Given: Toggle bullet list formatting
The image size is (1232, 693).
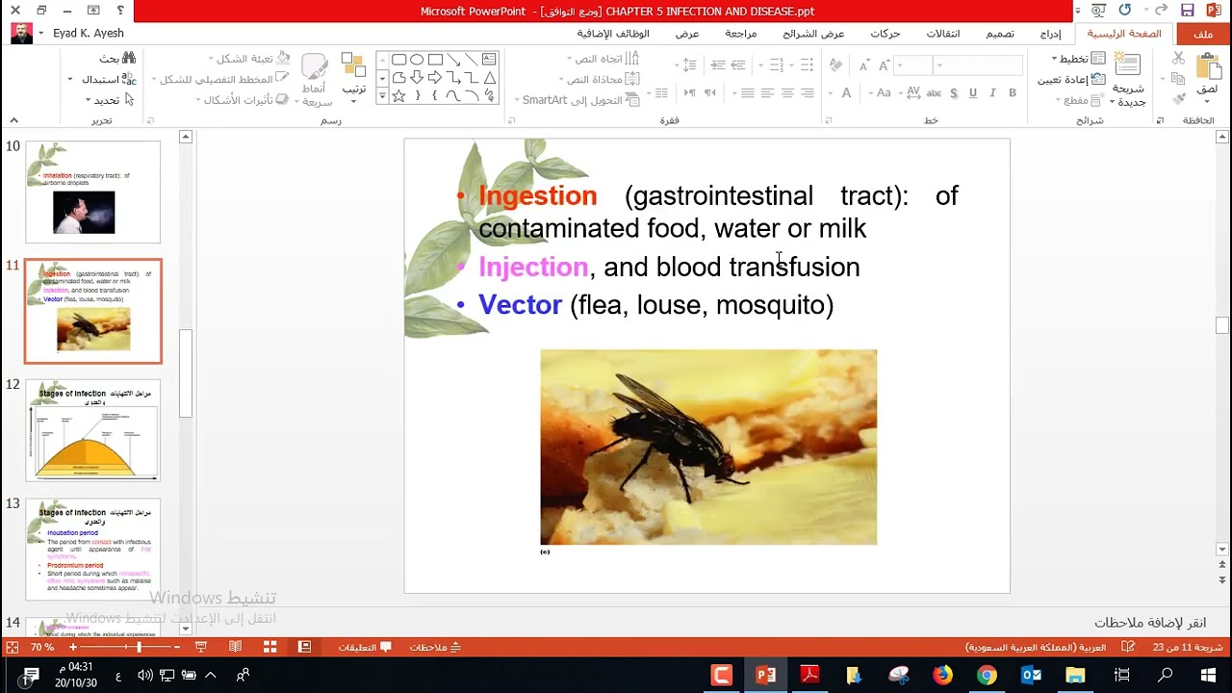Looking at the screenshot, I should (806, 65).
